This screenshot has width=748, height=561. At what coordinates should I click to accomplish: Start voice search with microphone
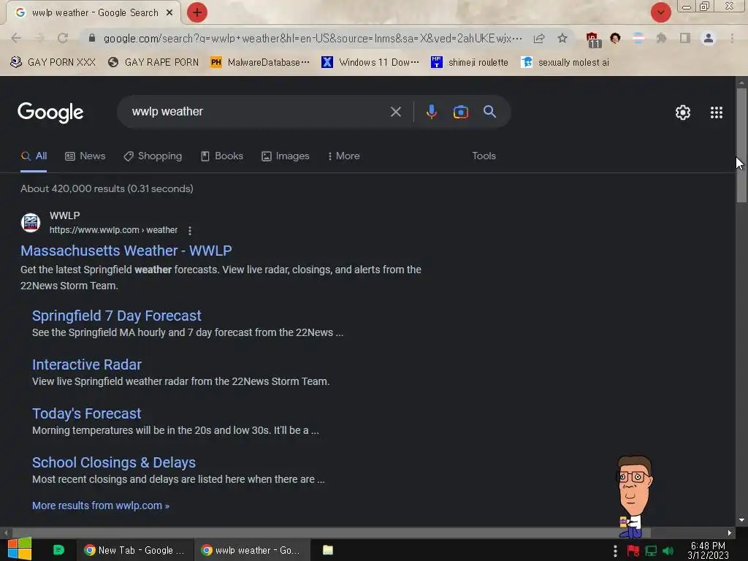point(431,112)
